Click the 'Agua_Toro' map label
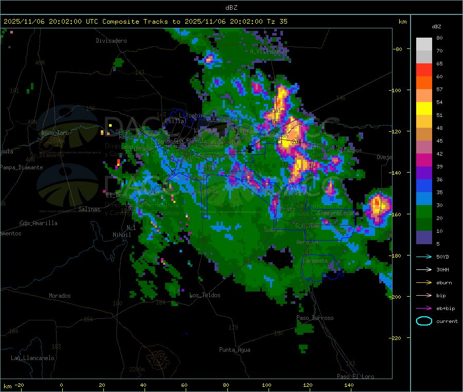 click(55, 133)
